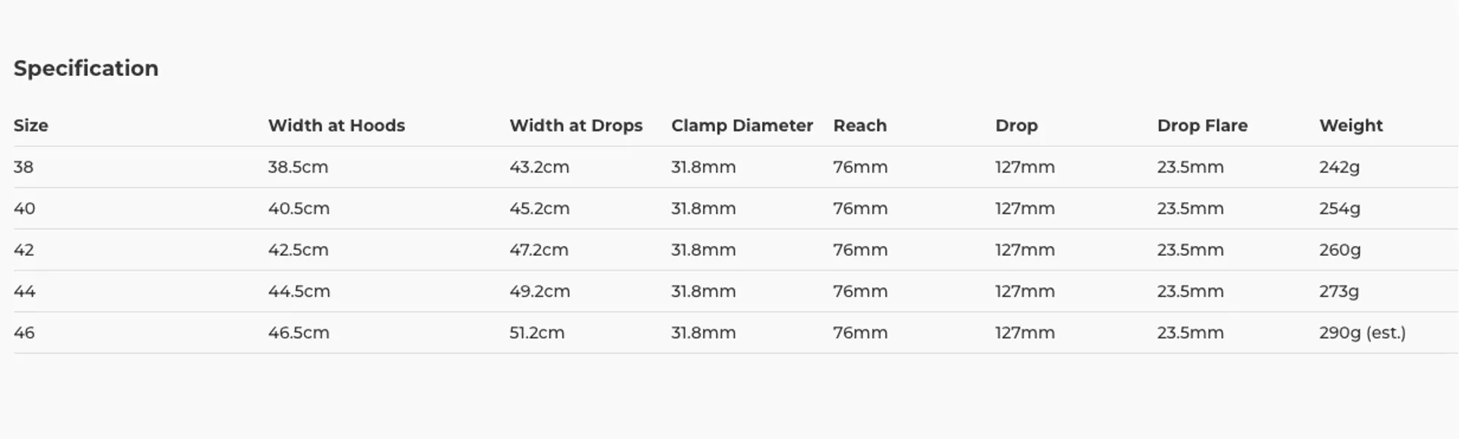
Task: Select the Width at Hoods column header
Action: (336, 125)
